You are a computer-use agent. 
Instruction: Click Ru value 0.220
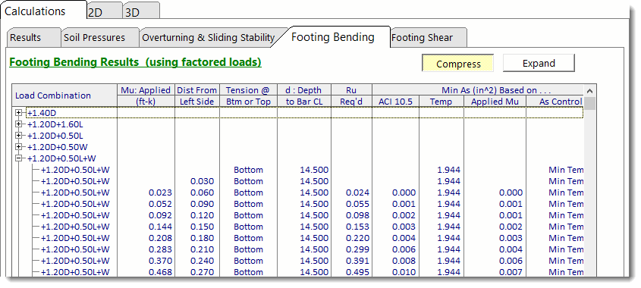tap(358, 239)
